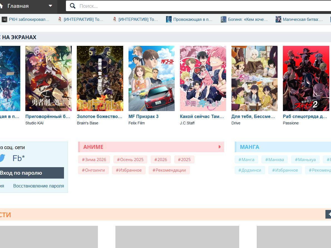Open the Раб спецотряда д… poster
This screenshot has height=248, width=331.
(x=306, y=78)
